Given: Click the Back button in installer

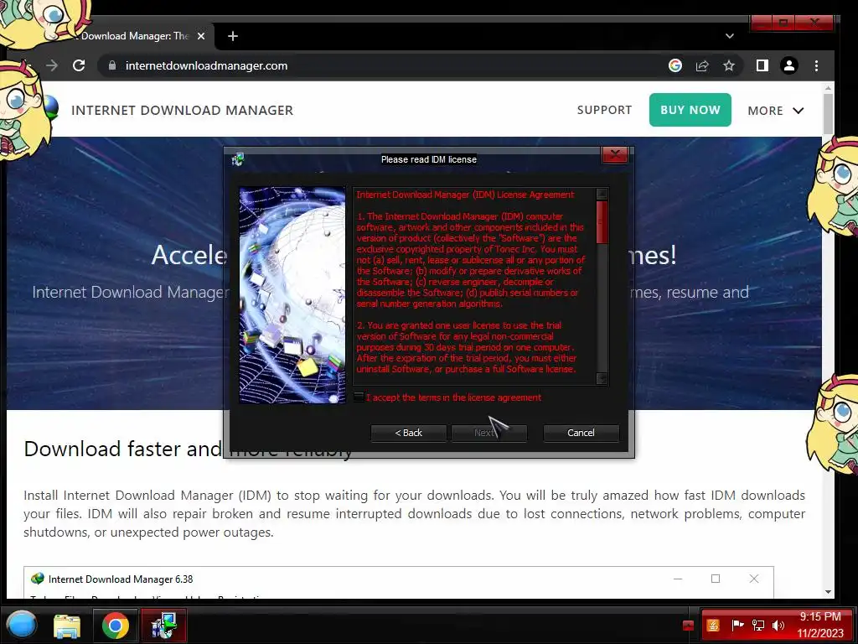Looking at the screenshot, I should pyautogui.click(x=408, y=433).
